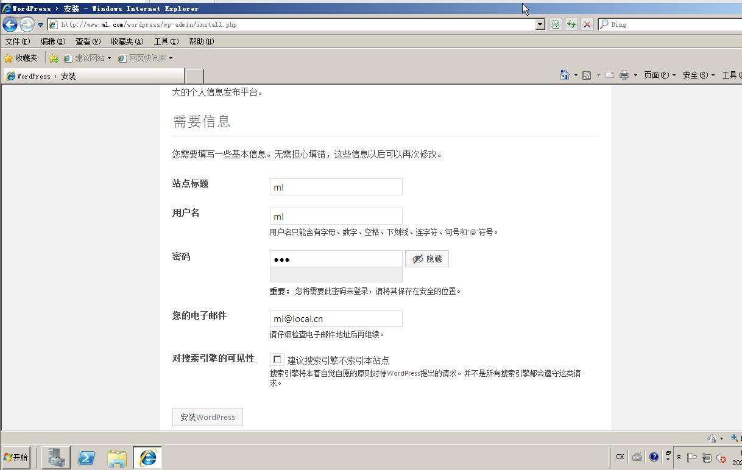Click the 您的电子邮件 email field

tap(336, 318)
